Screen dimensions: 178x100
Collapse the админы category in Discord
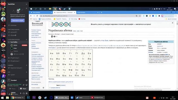click(11, 65)
